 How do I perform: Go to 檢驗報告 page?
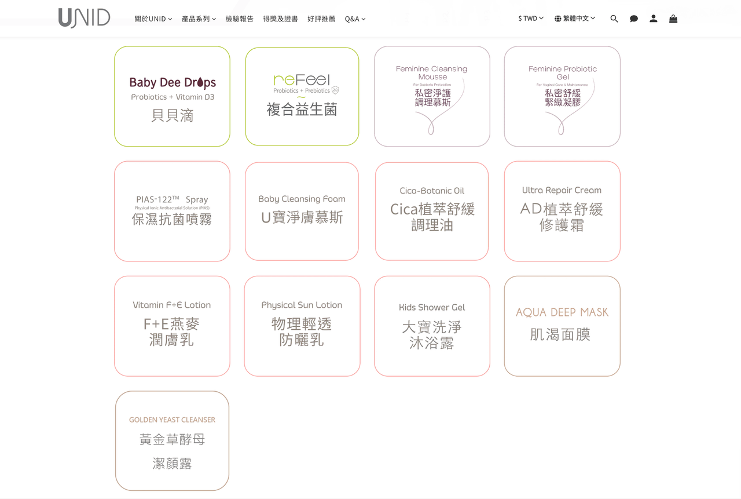[x=239, y=19]
